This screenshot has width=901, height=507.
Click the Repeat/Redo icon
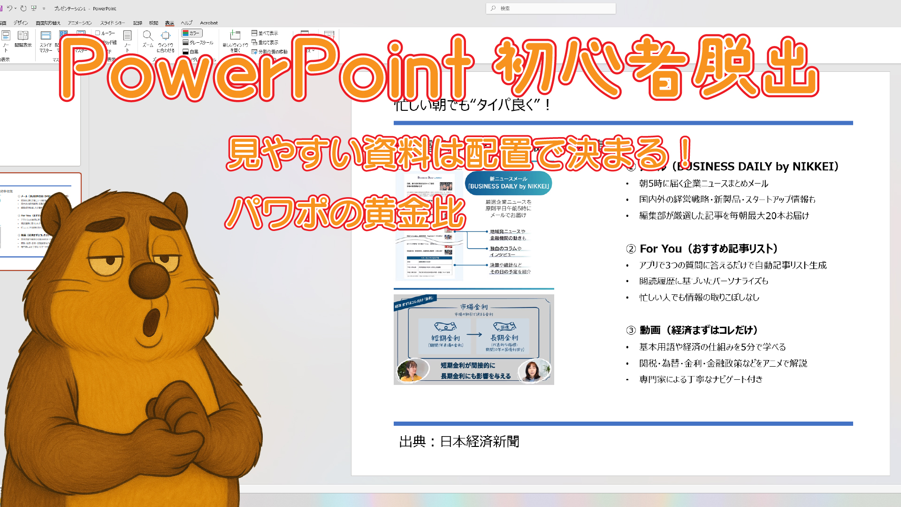23,8
